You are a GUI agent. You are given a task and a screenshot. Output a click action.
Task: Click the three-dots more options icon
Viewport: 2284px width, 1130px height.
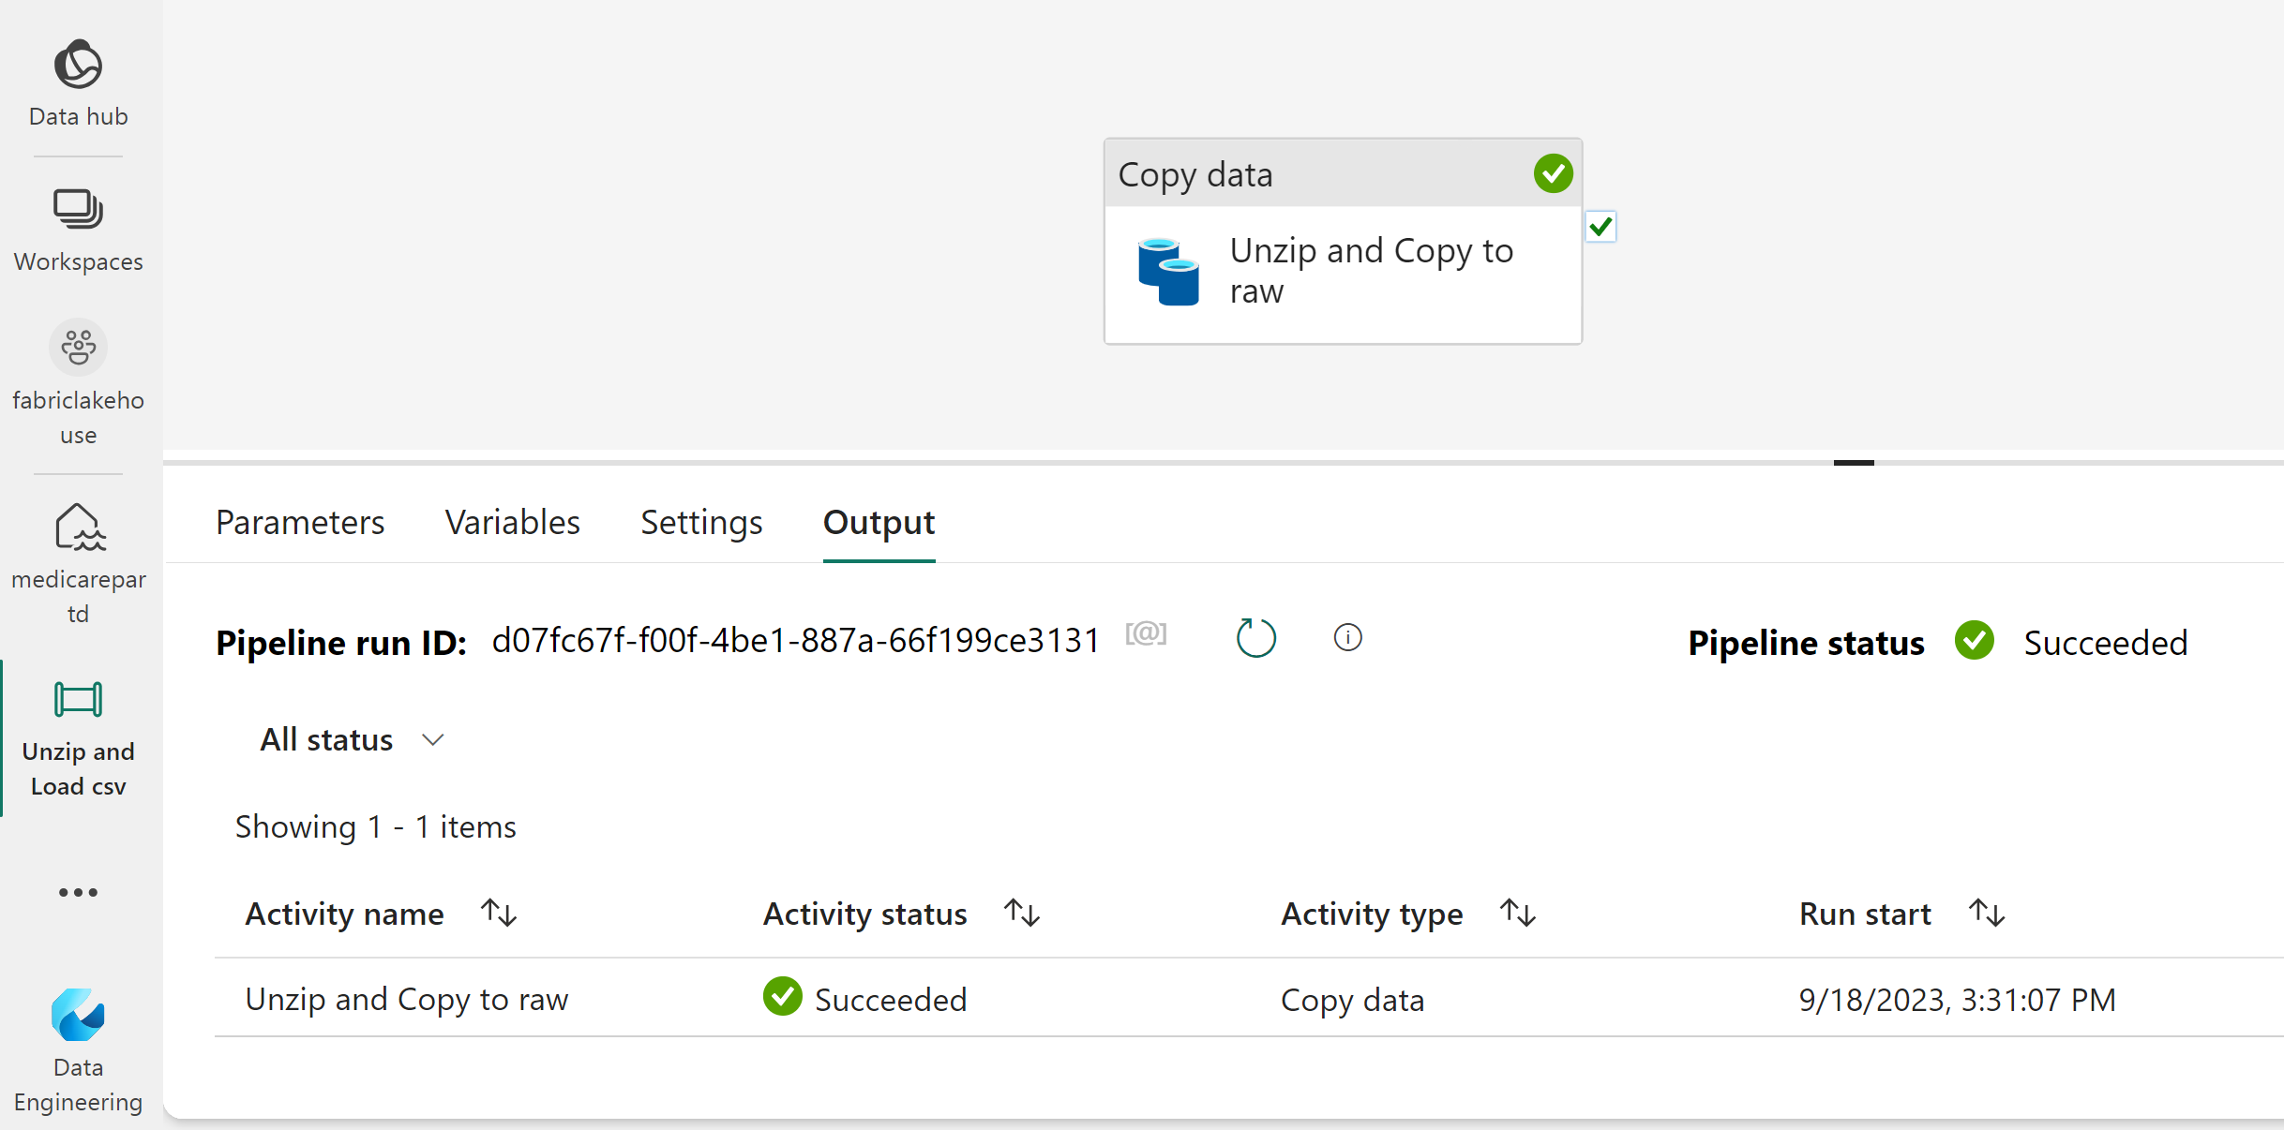[78, 892]
